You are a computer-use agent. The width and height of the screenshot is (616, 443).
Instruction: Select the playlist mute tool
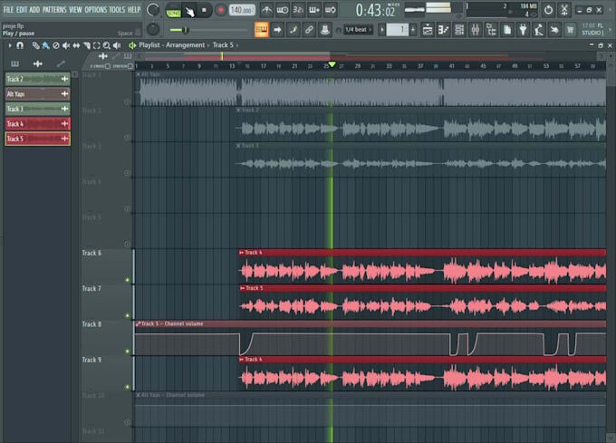[66, 45]
